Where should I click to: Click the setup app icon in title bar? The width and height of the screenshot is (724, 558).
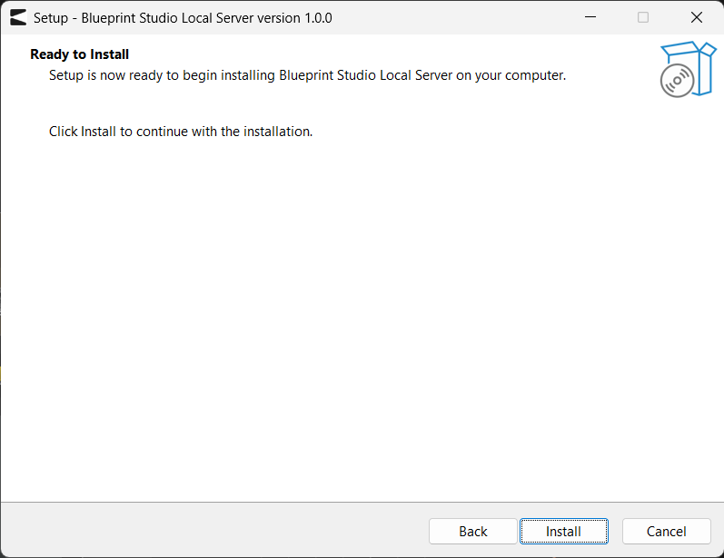coord(18,17)
